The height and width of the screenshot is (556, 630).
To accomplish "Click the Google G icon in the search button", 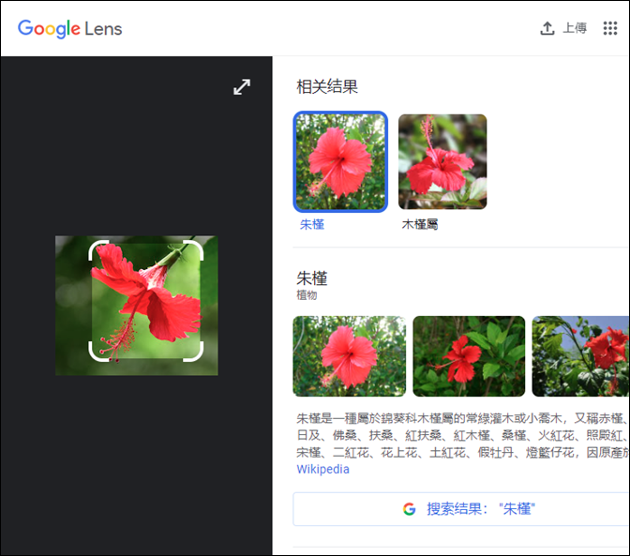I will [409, 509].
